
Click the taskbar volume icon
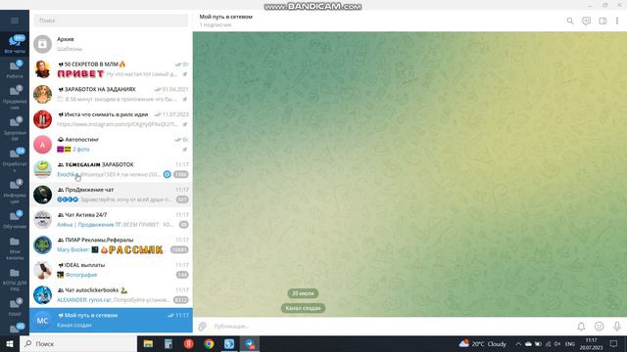coord(557,343)
